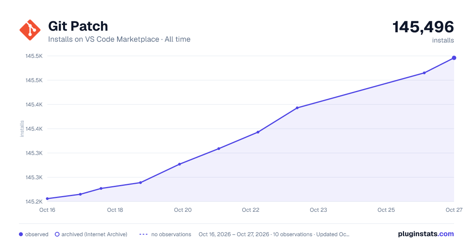
Task: Click the 145.2K y-axis label
Action: point(34,202)
